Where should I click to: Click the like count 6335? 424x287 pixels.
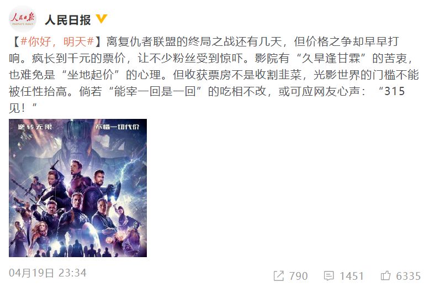(x=409, y=276)
